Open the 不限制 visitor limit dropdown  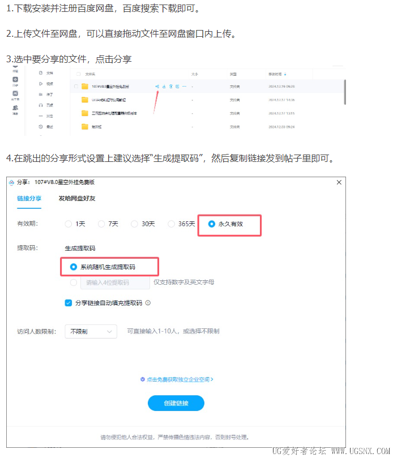point(91,332)
